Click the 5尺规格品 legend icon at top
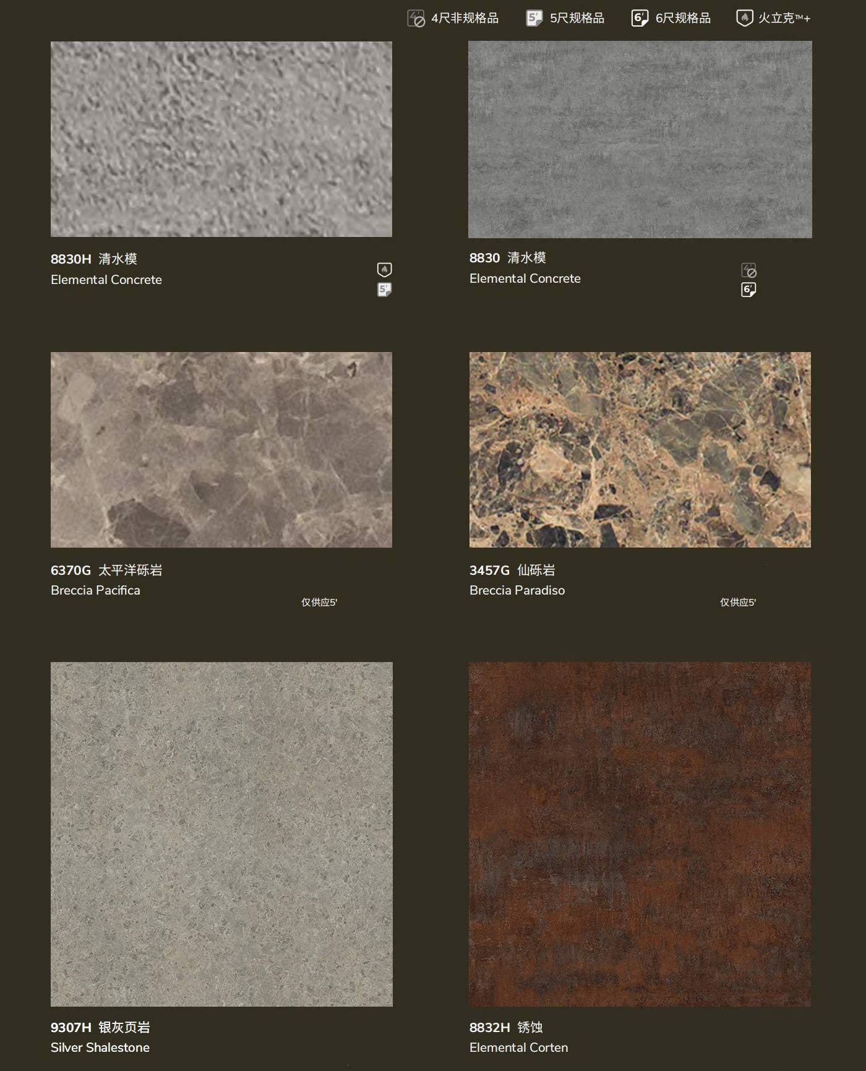The image size is (866, 1071). [534, 18]
